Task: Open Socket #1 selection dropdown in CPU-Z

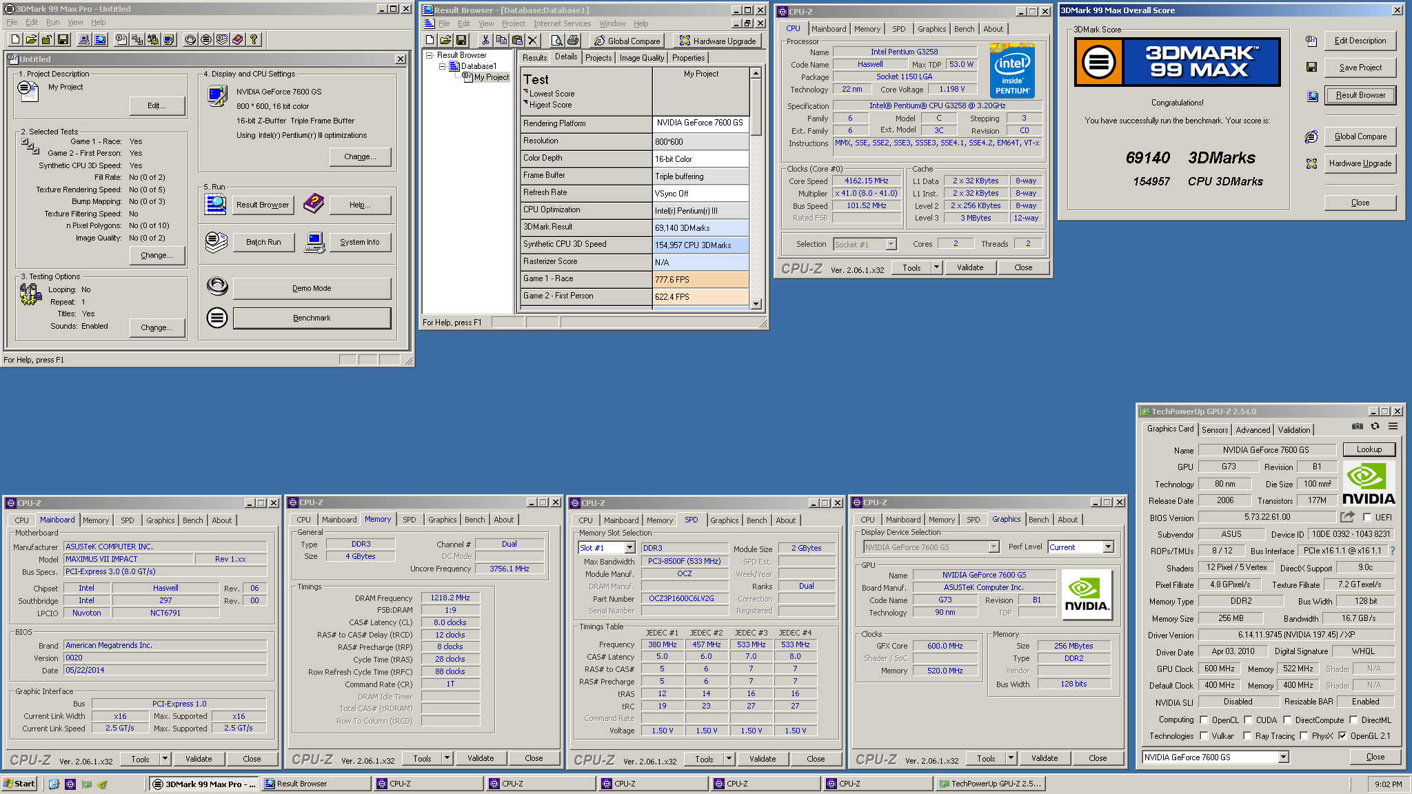Action: 891,244
